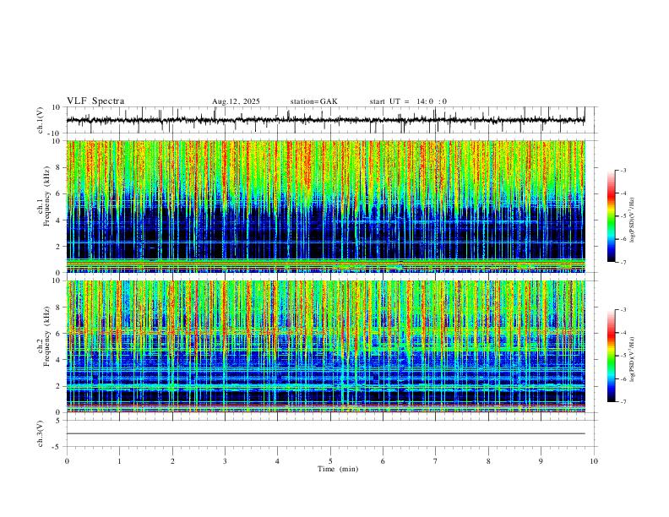Click the "4" kHz tick on ch.1 frequency axis

click(58, 220)
